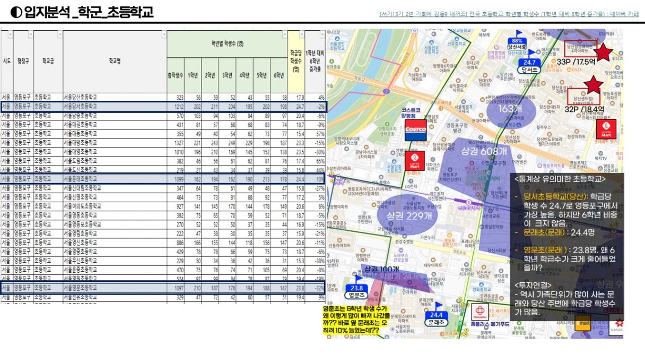Click the 88% blue badge on the map
The height and width of the screenshot is (363, 645).
[x=518, y=41]
